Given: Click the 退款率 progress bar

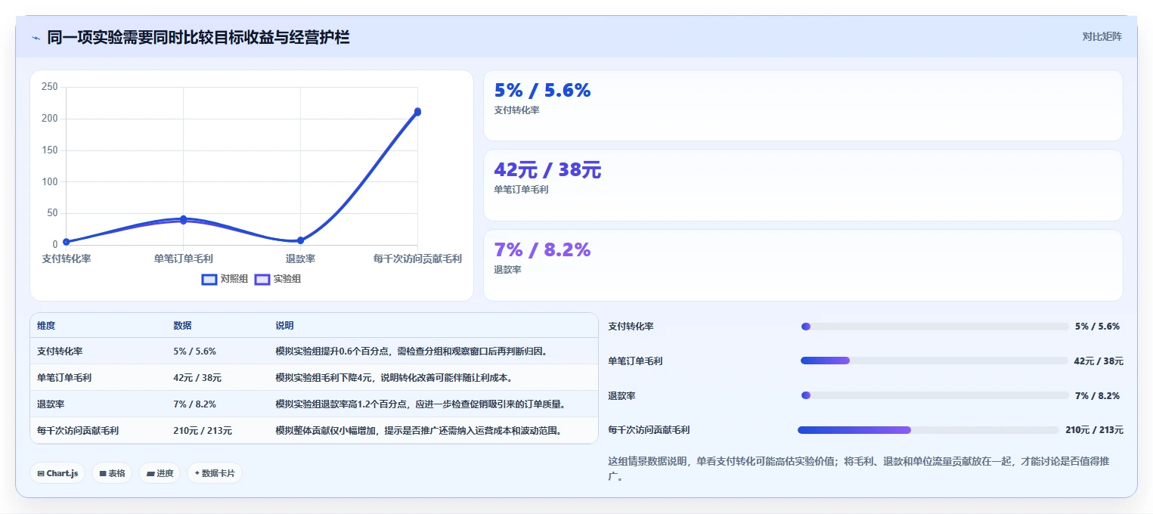Looking at the screenshot, I should coord(934,395).
